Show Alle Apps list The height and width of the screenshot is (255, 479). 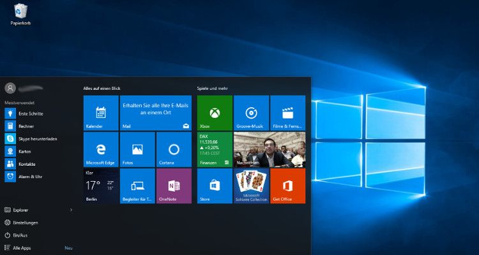click(18, 248)
